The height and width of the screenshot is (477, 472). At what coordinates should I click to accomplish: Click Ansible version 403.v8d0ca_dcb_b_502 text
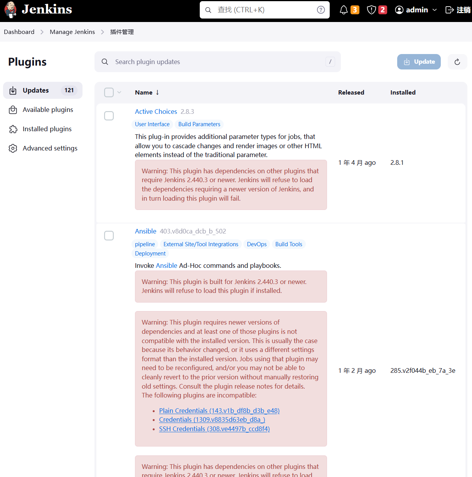click(193, 231)
